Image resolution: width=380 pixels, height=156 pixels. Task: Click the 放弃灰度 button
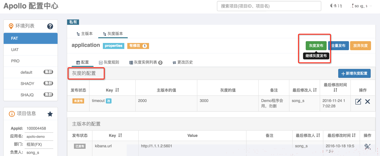pos(361,46)
